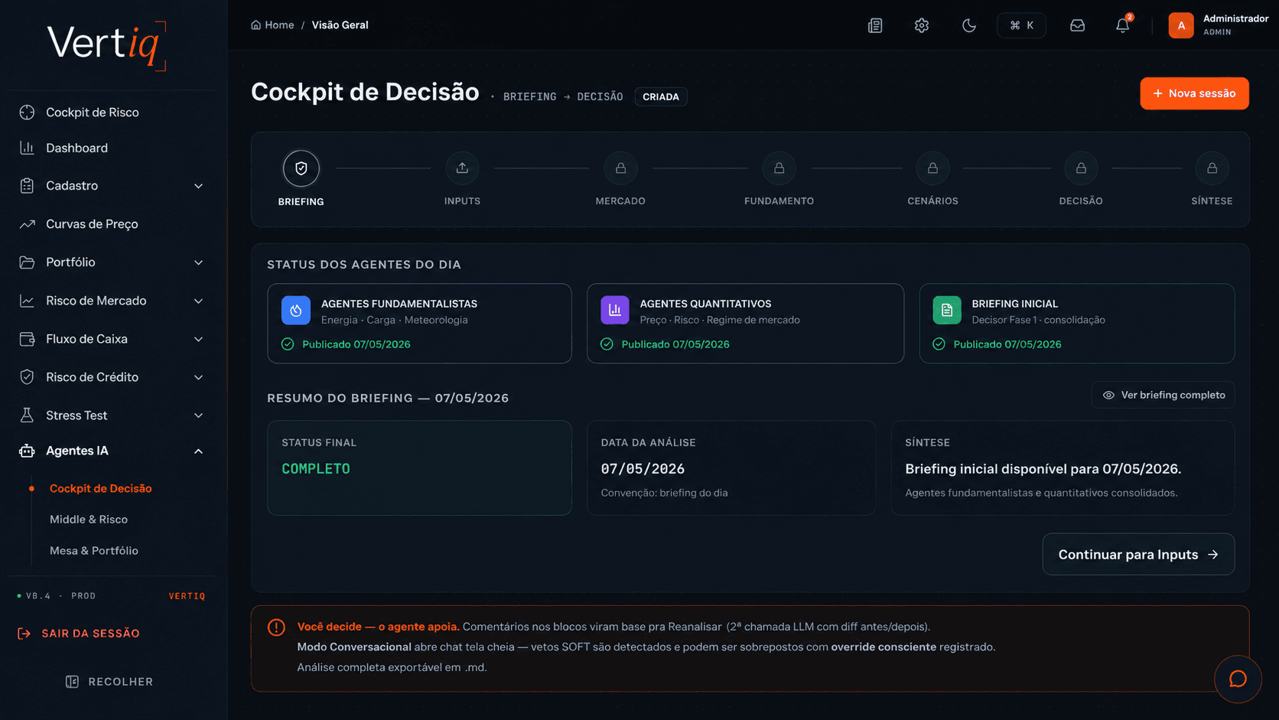Expand the Fluxo de Caixa chevron
This screenshot has width=1279, height=720.
coord(198,339)
